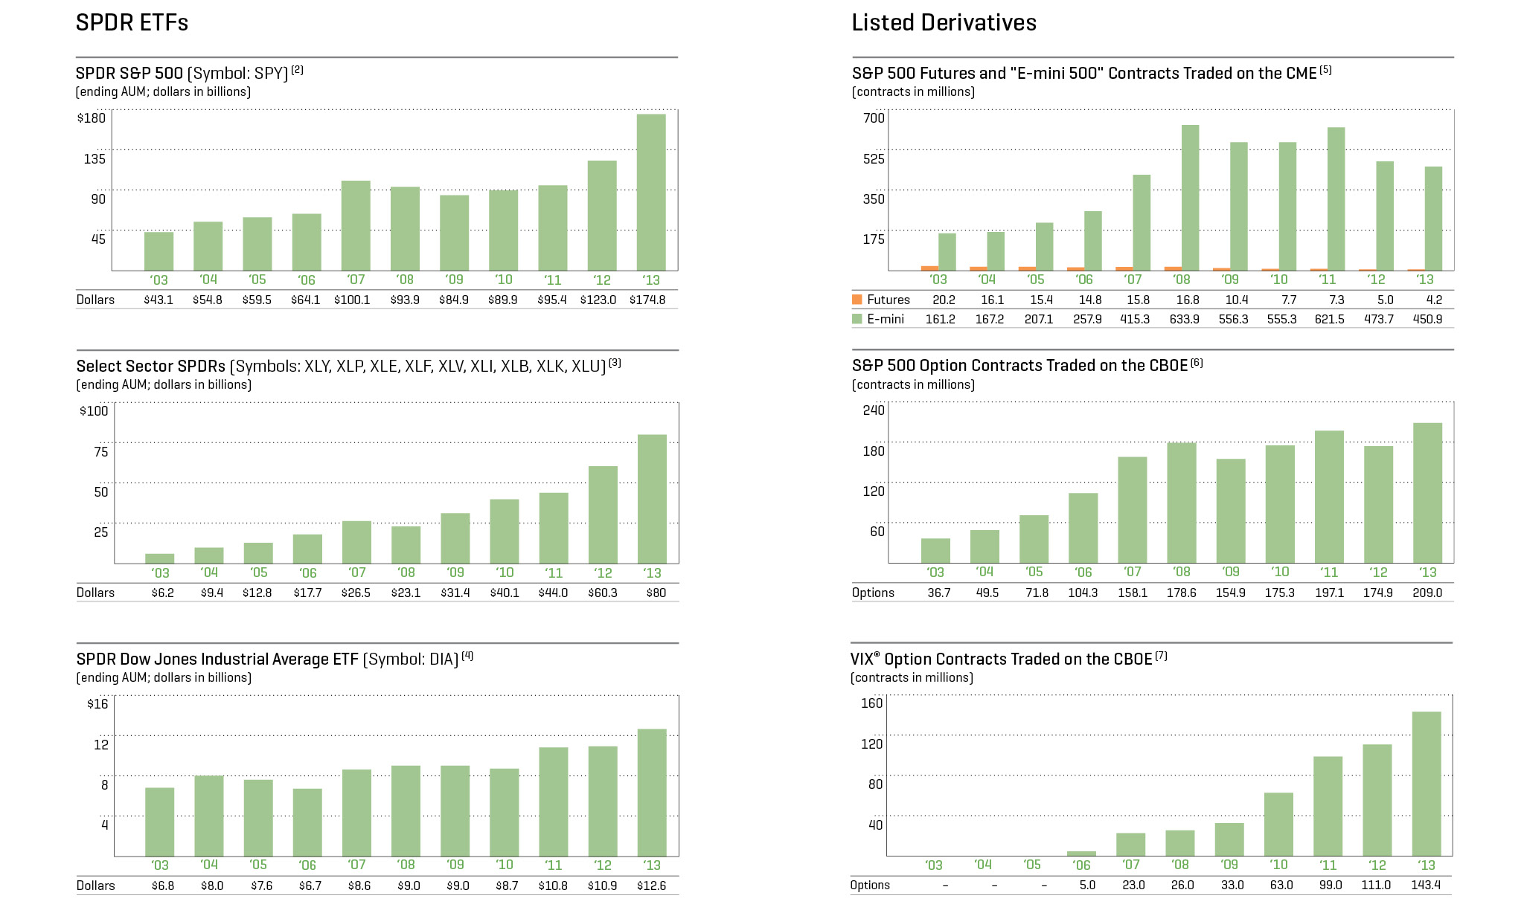The height and width of the screenshot is (913, 1524).
Task: Click the SPDR ETFs section heading
Action: coord(132,23)
